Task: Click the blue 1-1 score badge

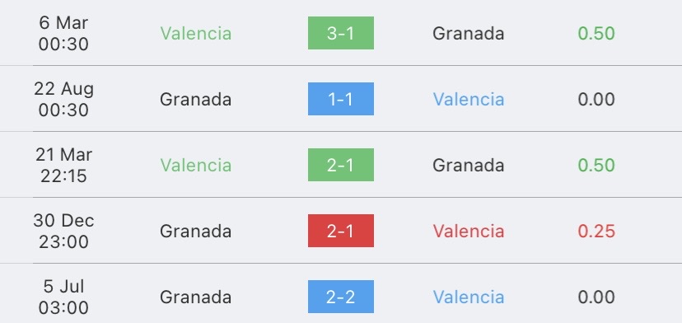Action: click(x=340, y=99)
